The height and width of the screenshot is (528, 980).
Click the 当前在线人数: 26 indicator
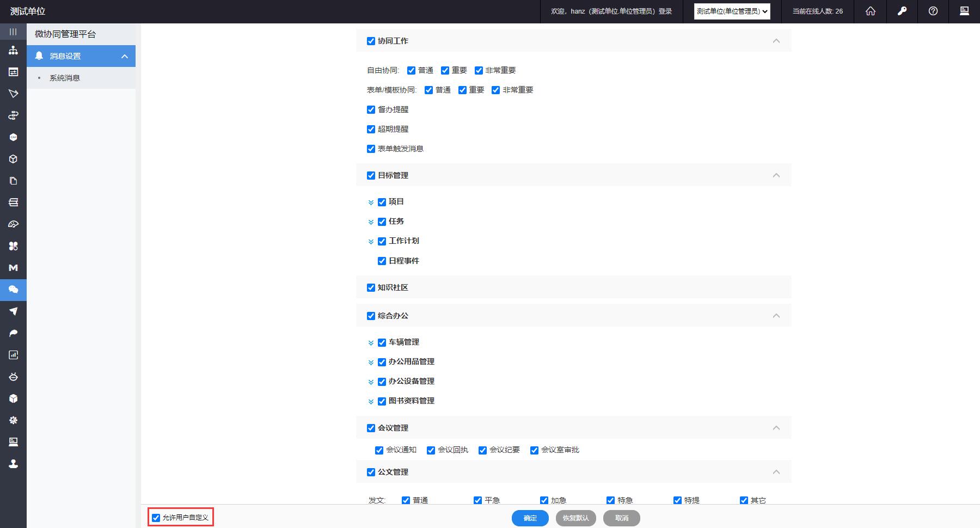point(818,11)
